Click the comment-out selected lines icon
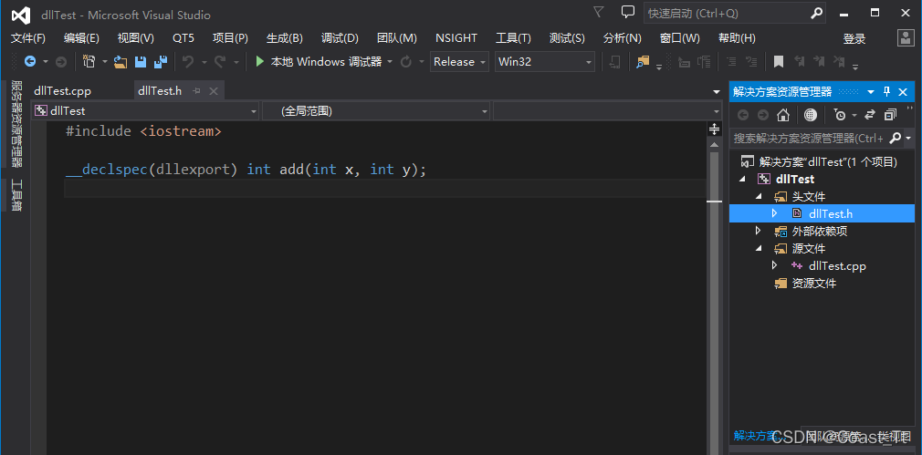This screenshot has height=455, width=922. point(731,62)
